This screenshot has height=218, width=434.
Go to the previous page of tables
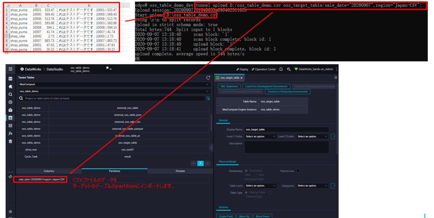(193, 163)
